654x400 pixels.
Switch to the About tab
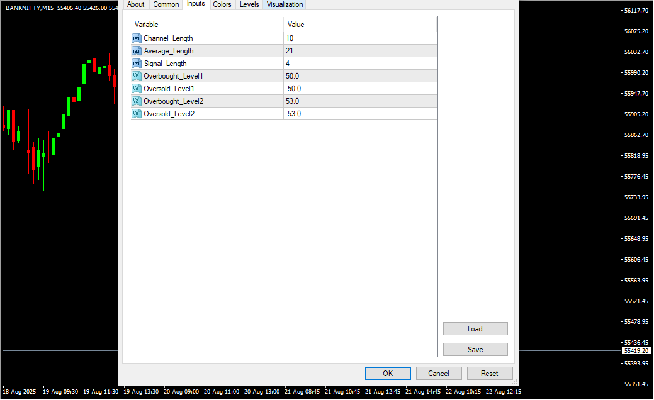click(135, 4)
